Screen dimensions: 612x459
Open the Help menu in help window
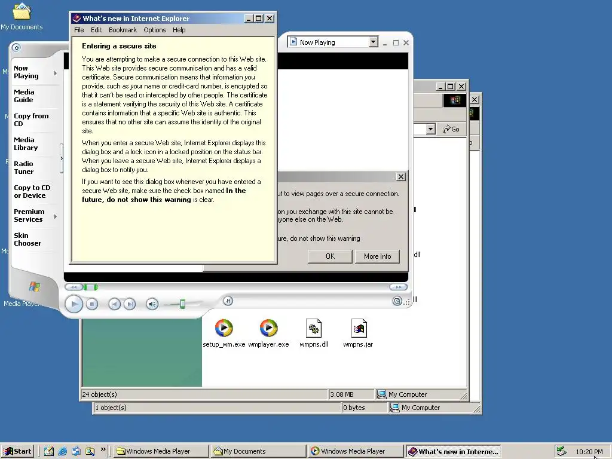[x=179, y=30]
